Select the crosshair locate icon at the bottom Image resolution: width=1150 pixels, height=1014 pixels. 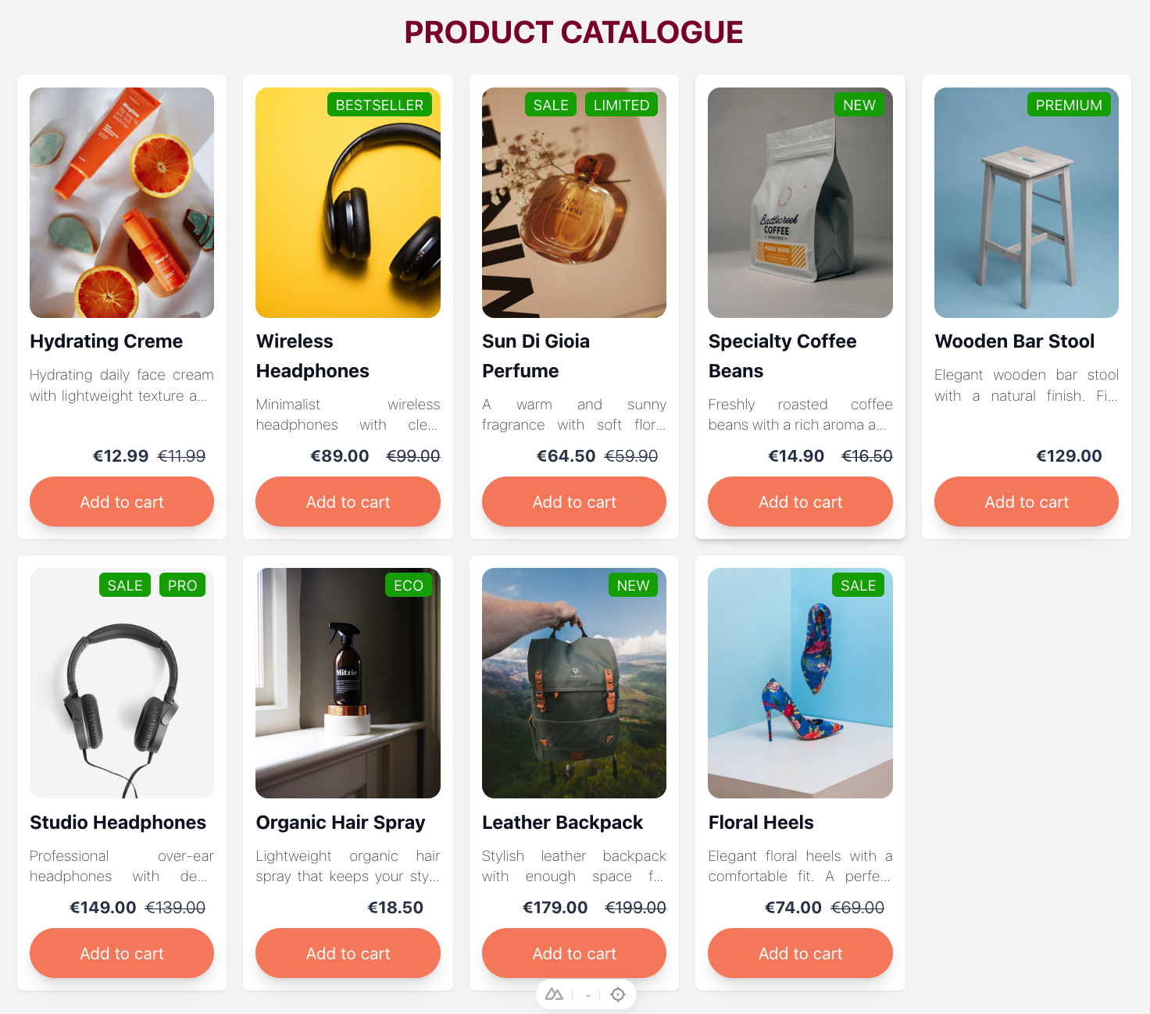click(617, 994)
